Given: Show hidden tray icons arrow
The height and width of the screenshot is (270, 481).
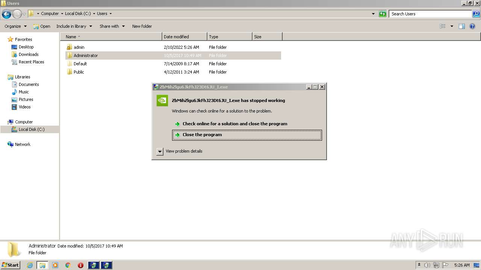Looking at the screenshot, I should (x=419, y=265).
